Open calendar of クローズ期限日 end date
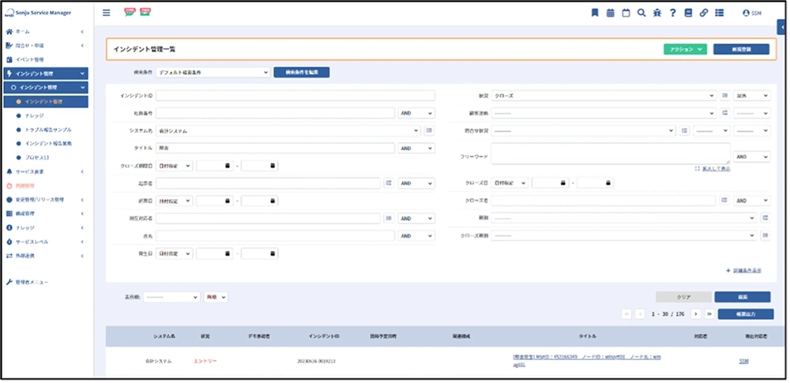Image resolution: width=790 pixels, height=383 pixels. pyautogui.click(x=273, y=166)
